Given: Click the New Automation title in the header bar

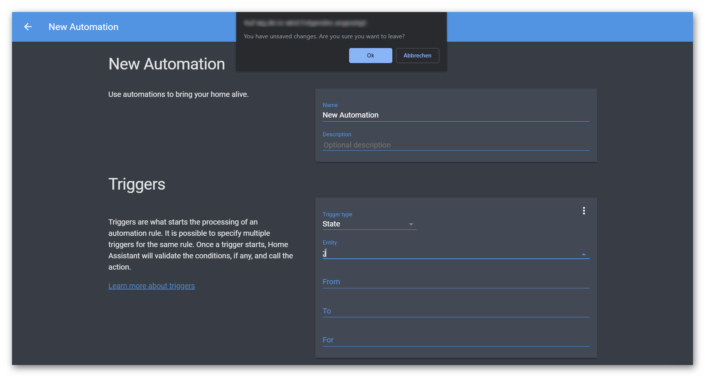Looking at the screenshot, I should (x=83, y=27).
